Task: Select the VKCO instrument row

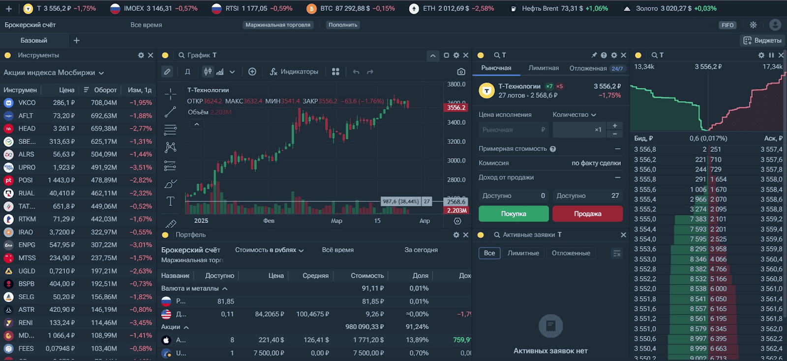Action: coord(78,103)
